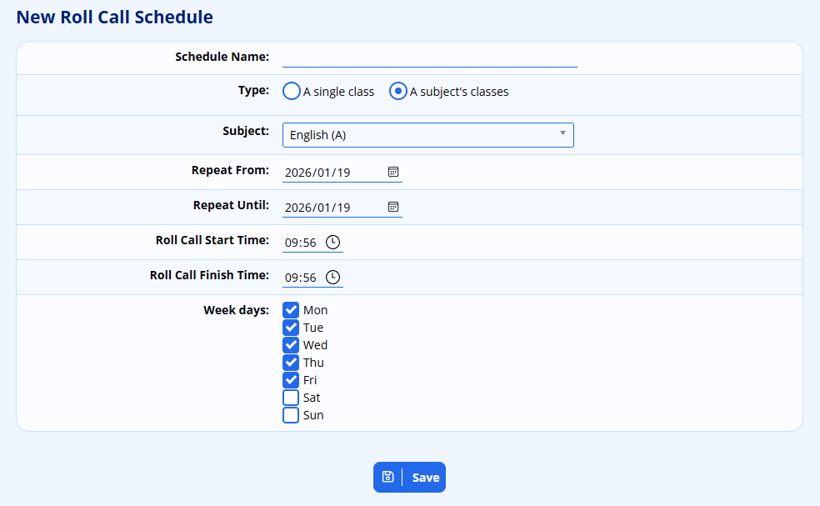Untick the Thu weekday checkbox
Viewport: 820px width, 506px height.
291,363
